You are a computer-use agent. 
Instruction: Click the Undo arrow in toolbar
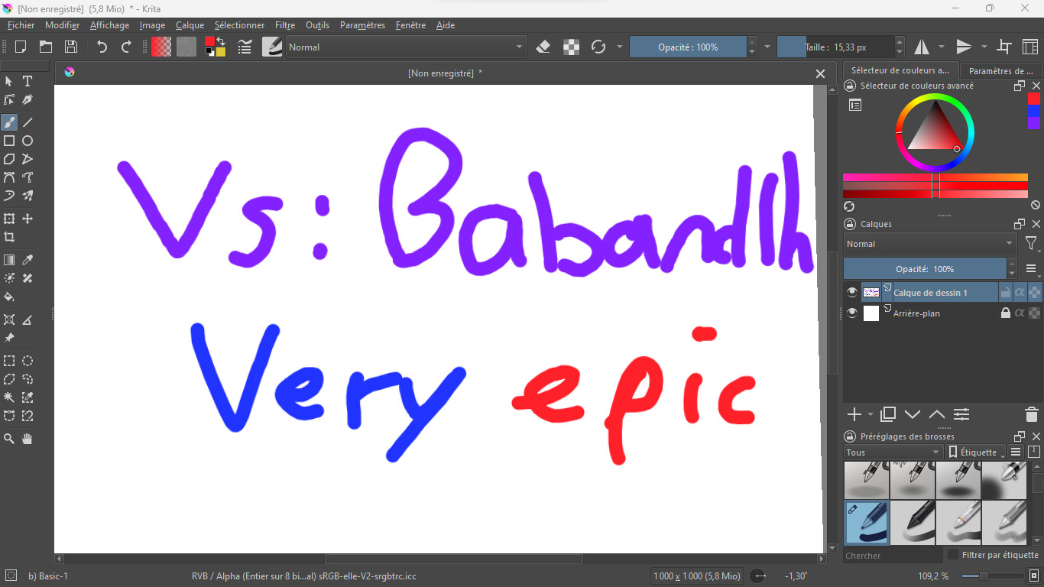pyautogui.click(x=102, y=47)
